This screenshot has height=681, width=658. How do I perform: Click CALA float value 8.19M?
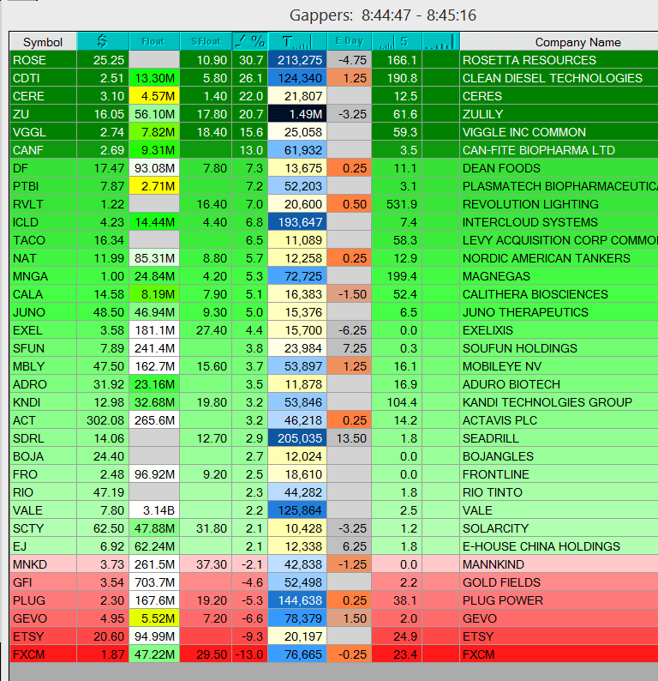(x=154, y=294)
